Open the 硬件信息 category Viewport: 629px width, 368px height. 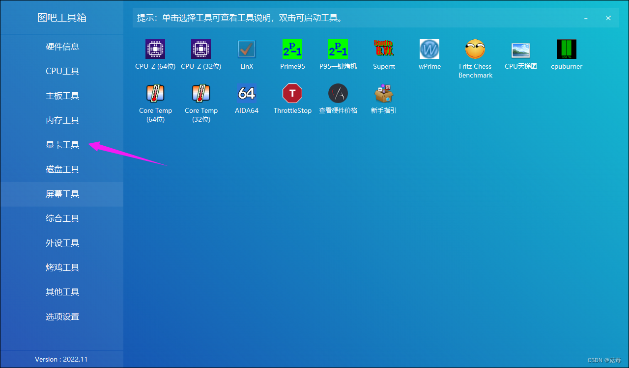point(62,47)
